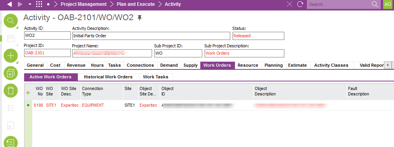
Task: Open Plan and Execute breadcrumb
Action: [x=136, y=4]
